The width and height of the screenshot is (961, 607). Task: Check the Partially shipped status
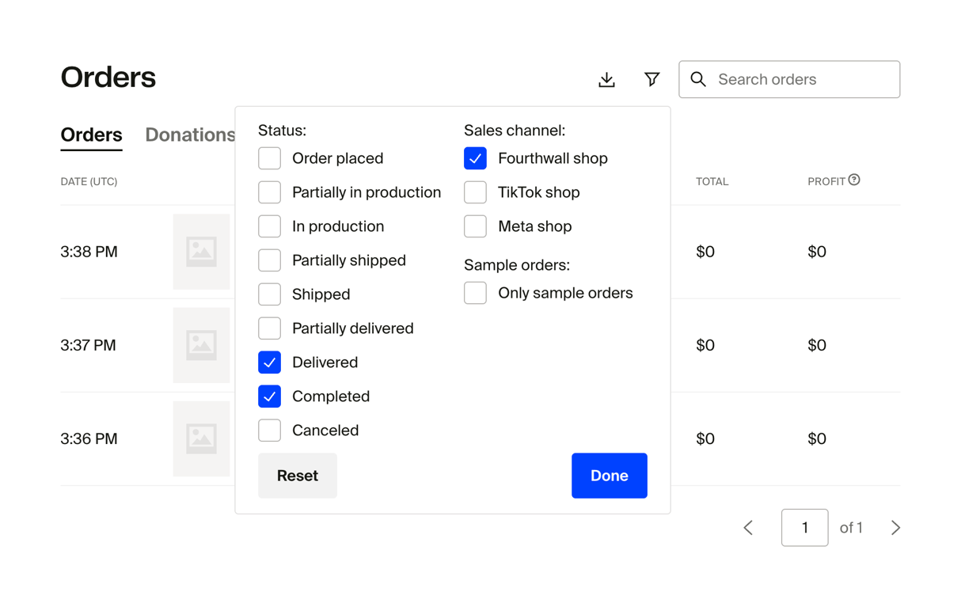pos(269,260)
